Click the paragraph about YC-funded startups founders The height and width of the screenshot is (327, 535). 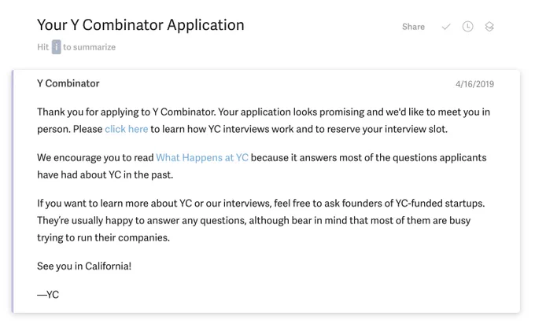point(261,220)
